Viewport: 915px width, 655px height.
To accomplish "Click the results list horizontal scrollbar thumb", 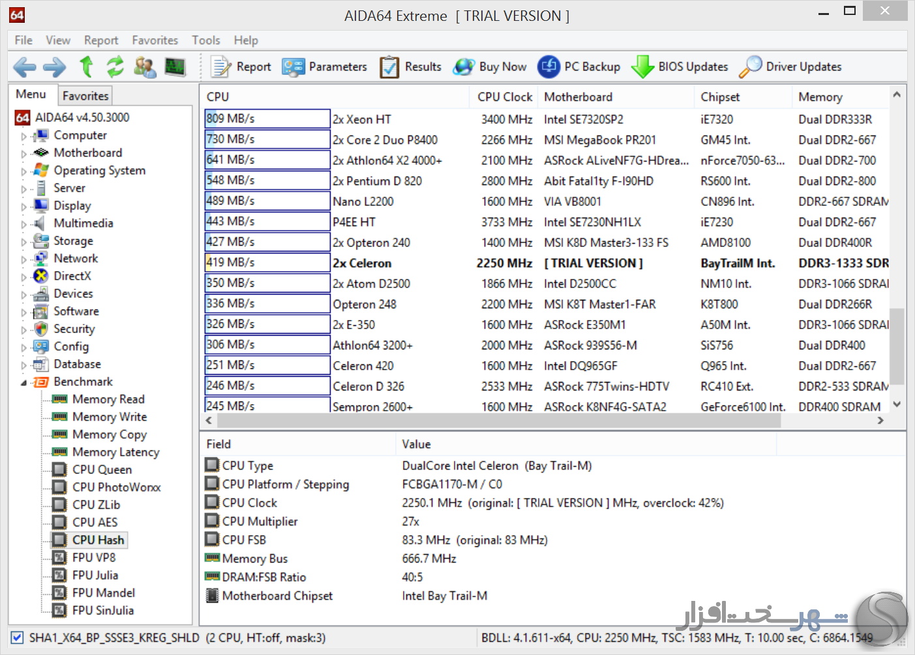I will point(499,420).
